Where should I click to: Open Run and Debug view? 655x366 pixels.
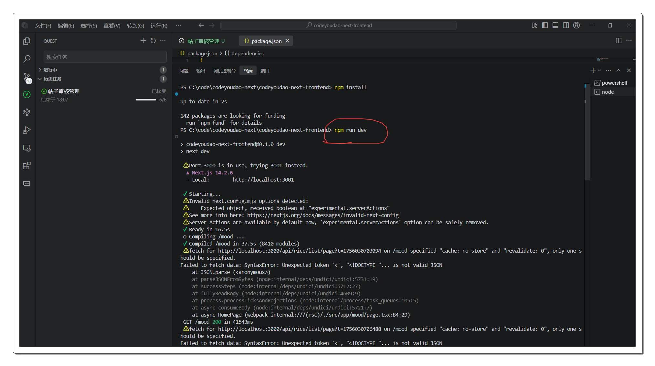[27, 130]
